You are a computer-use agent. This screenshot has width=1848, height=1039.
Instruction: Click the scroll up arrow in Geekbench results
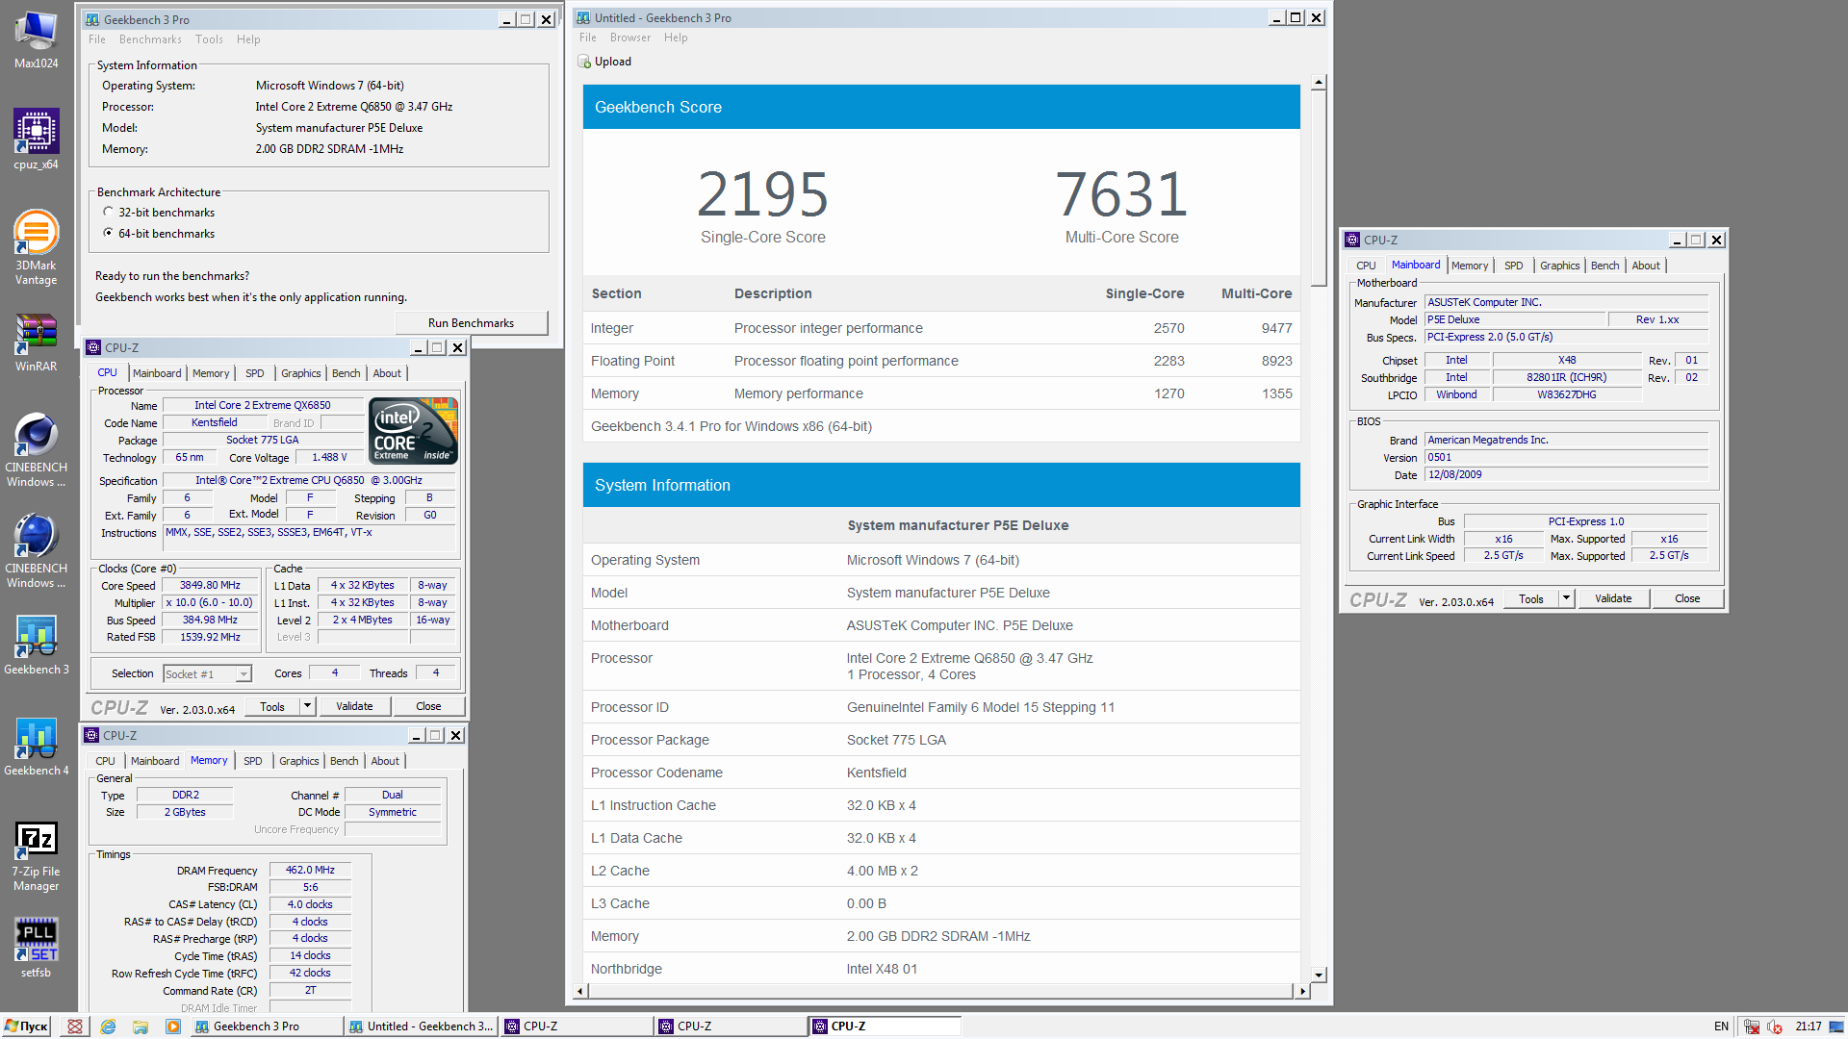click(1319, 83)
